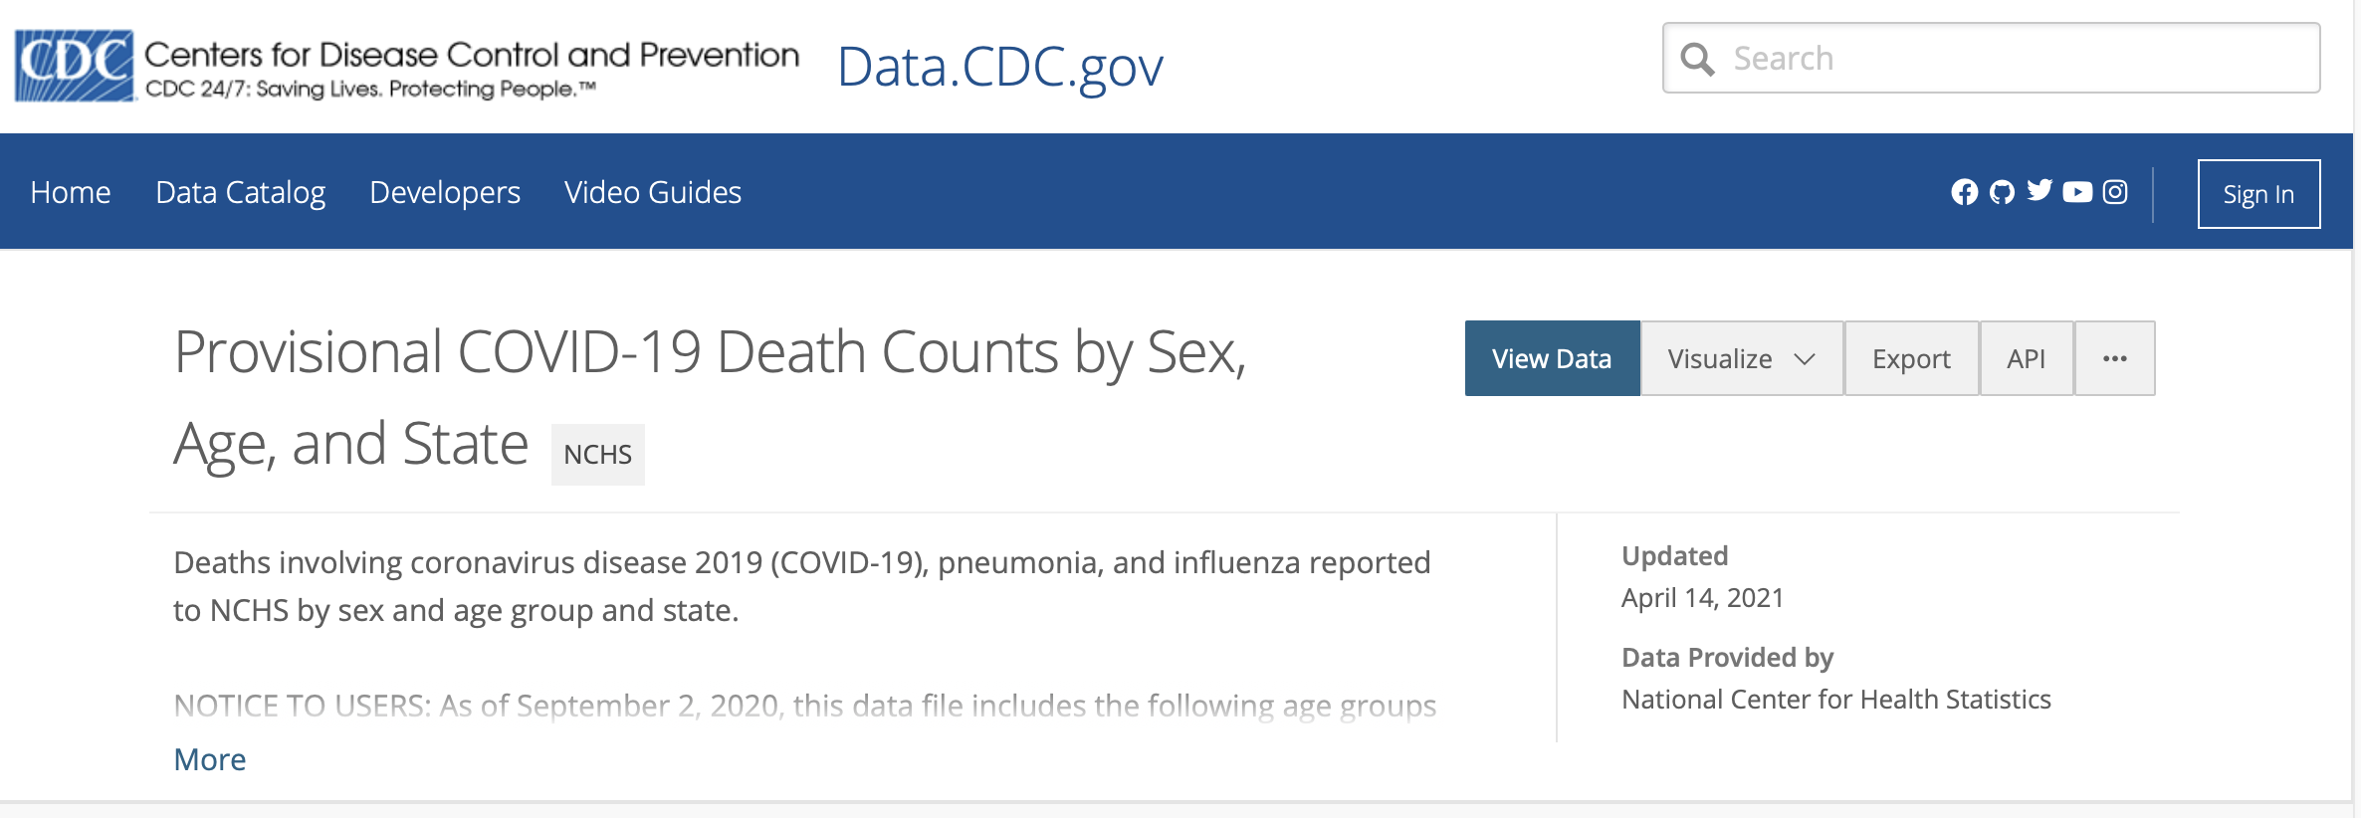Open Video Guides navigation item
The image size is (2361, 818).
point(653,192)
